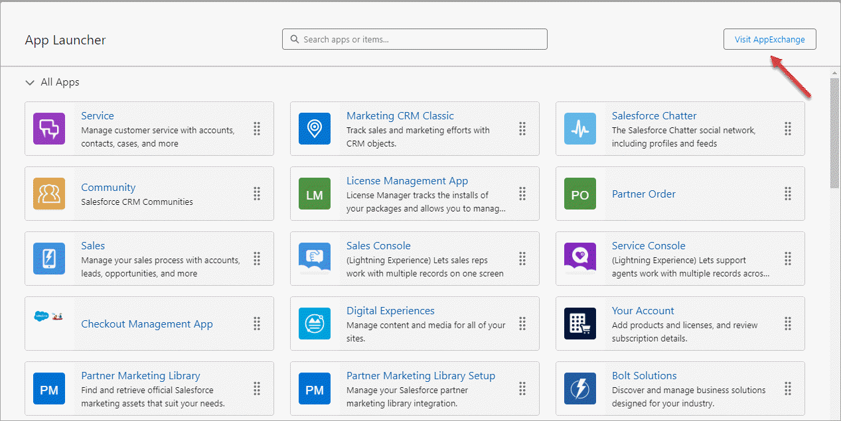
Task: Click the Bolt Solutions lightning icon
Action: [580, 389]
